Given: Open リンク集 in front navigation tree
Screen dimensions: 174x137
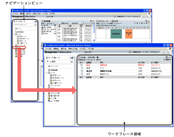Looking at the screenshot, I should [52, 98].
